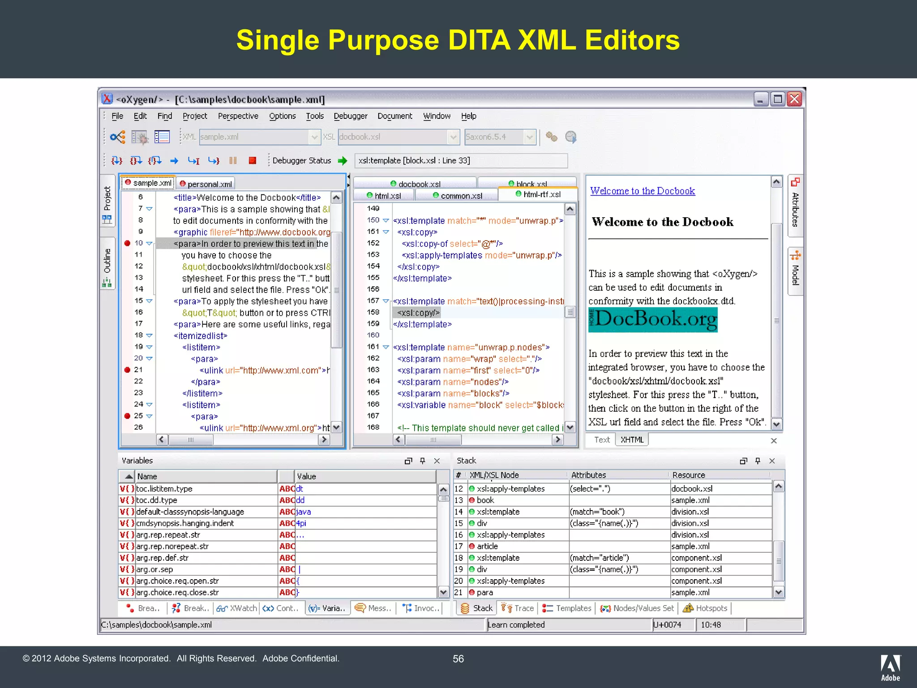Open the Trace tab
The width and height of the screenshot is (917, 688).
[x=518, y=608]
